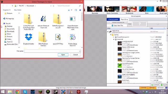Select Adware-Removal-Tool-v3.8 file icon

coord(43,19)
